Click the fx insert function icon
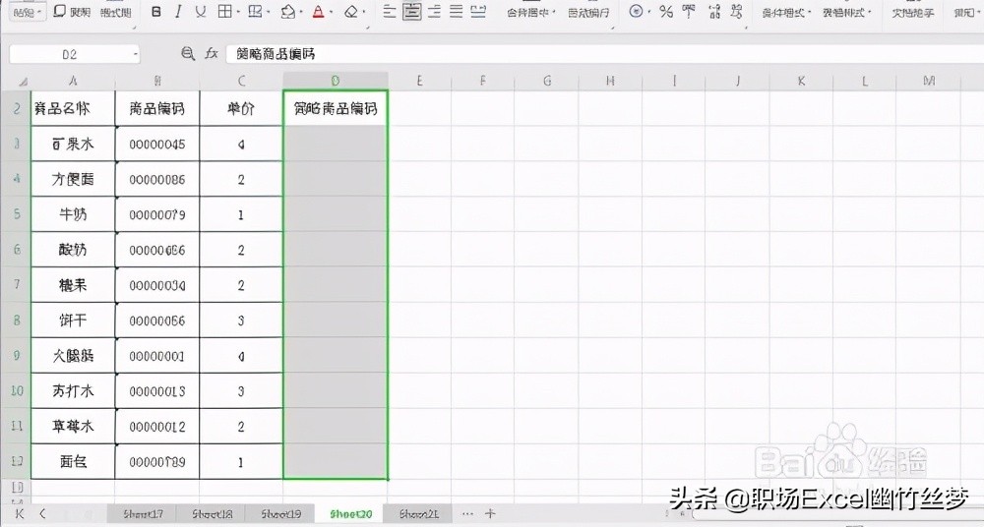 click(x=212, y=54)
